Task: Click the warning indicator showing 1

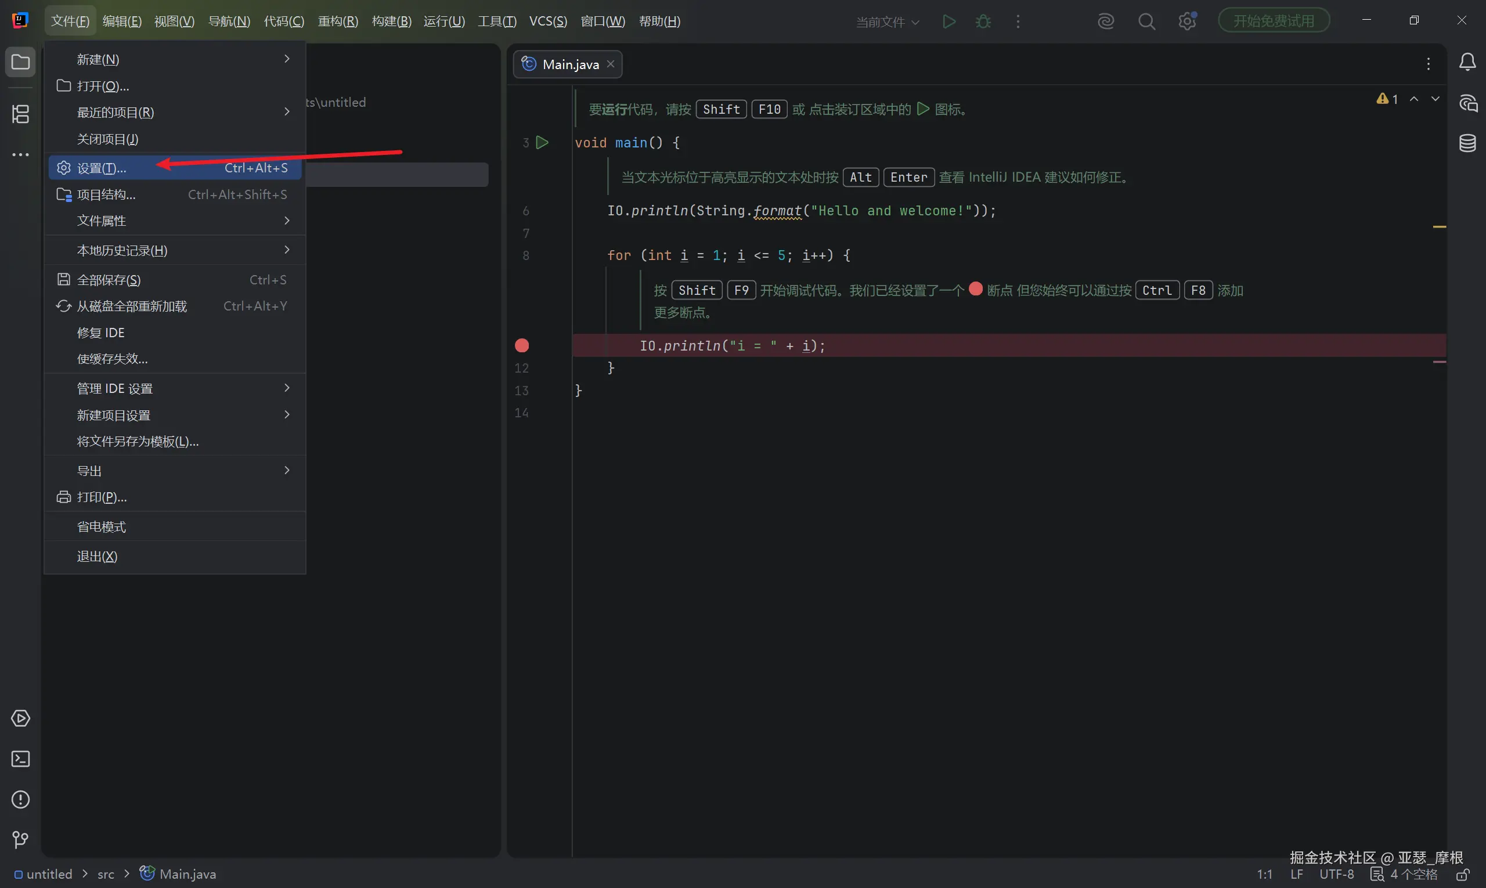Action: point(1387,99)
